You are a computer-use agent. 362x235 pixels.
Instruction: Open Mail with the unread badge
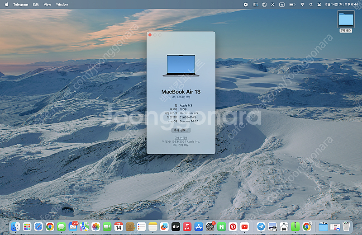73,227
